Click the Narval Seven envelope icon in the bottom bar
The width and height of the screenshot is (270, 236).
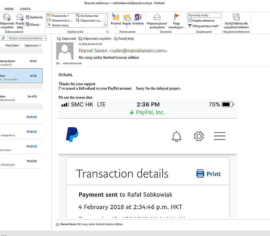(x=58, y=224)
